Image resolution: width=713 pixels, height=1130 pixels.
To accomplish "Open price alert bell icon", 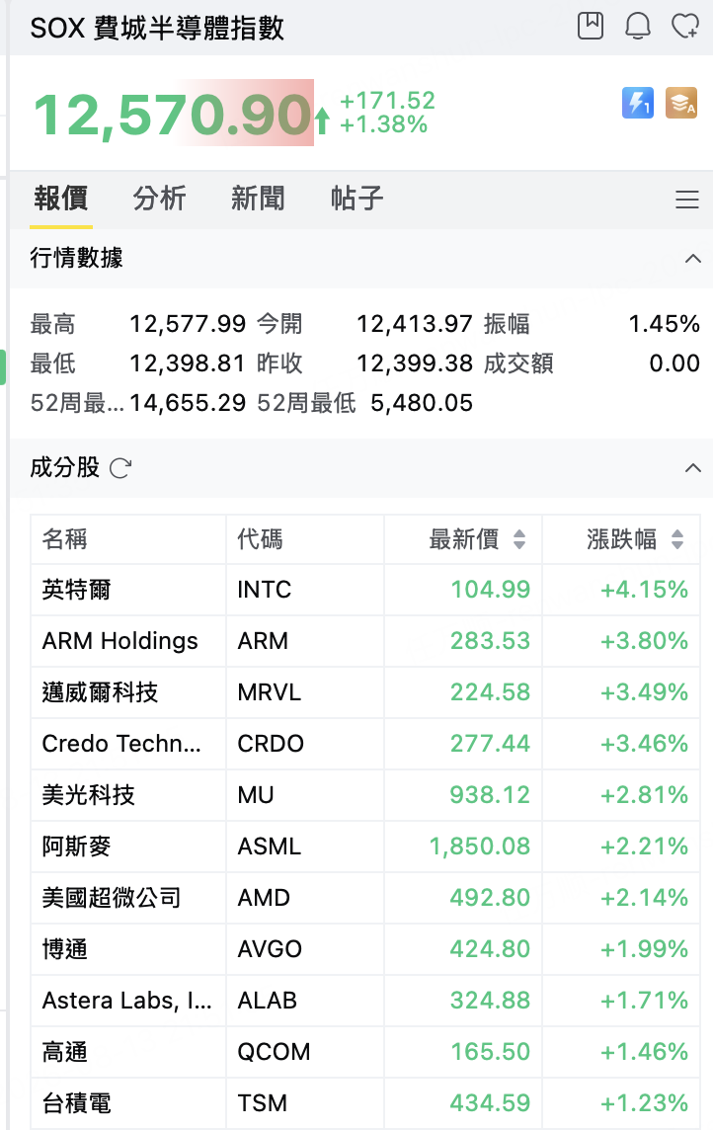I will [x=637, y=26].
